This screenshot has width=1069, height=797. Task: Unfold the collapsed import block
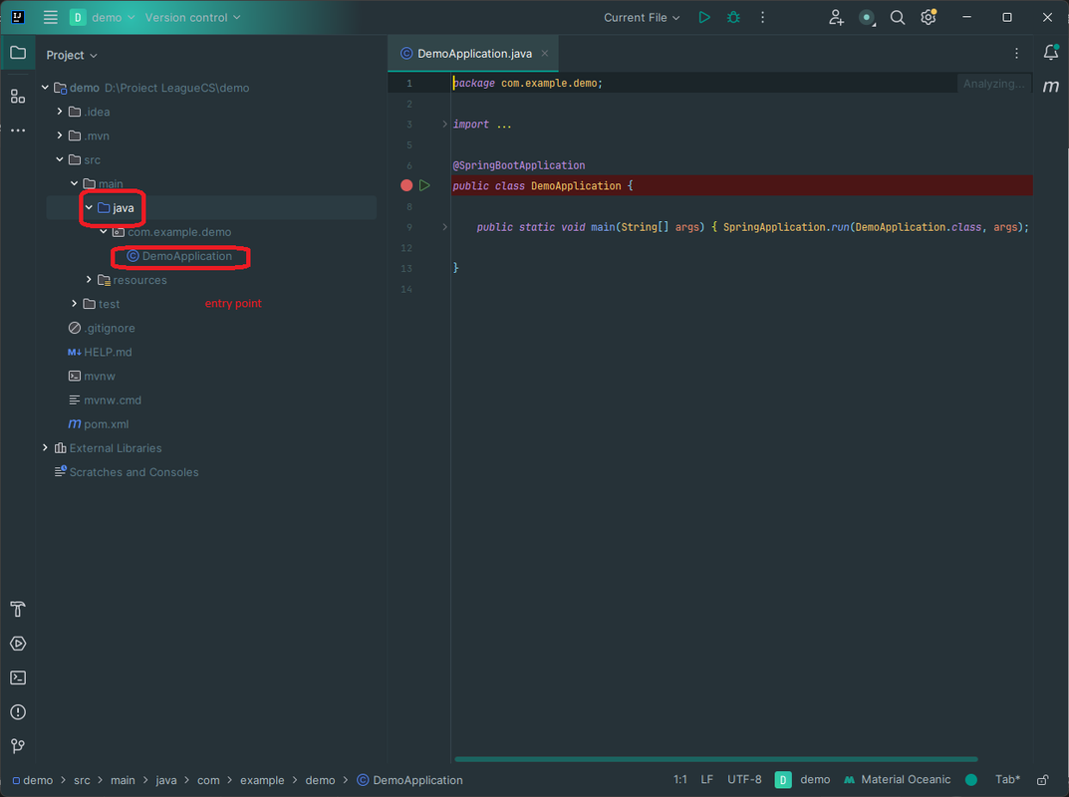[x=444, y=125]
